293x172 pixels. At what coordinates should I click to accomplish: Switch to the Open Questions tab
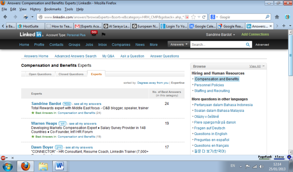click(40, 74)
